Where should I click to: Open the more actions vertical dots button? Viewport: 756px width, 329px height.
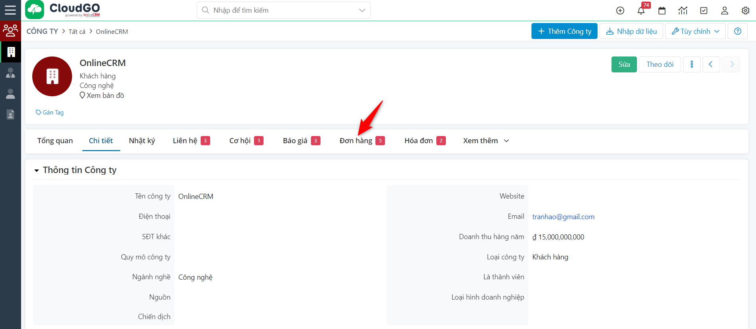(x=692, y=64)
